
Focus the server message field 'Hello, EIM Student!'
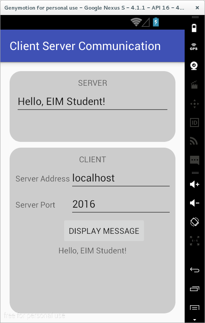point(92,102)
